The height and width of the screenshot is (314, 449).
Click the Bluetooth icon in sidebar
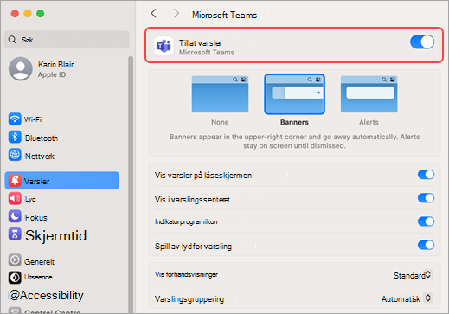[15, 137]
